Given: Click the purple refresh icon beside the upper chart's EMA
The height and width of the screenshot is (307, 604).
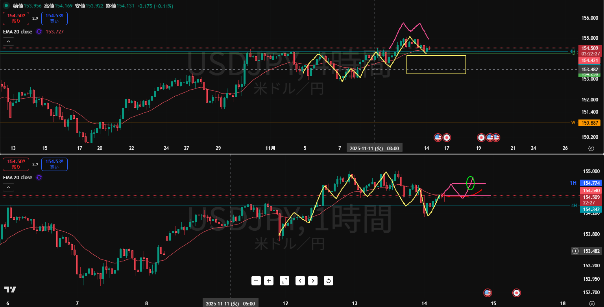Looking at the screenshot, I should tap(39, 31).
